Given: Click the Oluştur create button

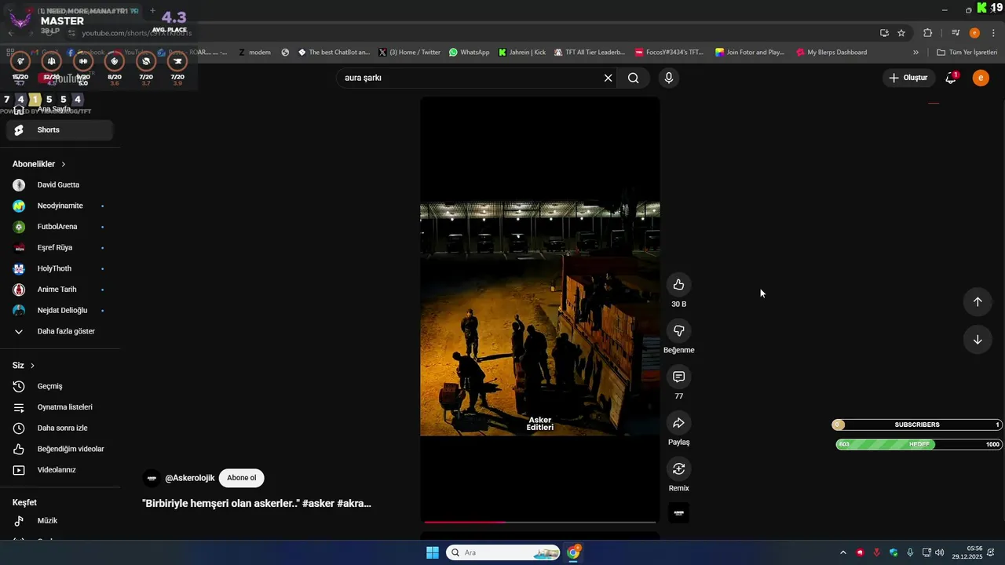Looking at the screenshot, I should [908, 78].
